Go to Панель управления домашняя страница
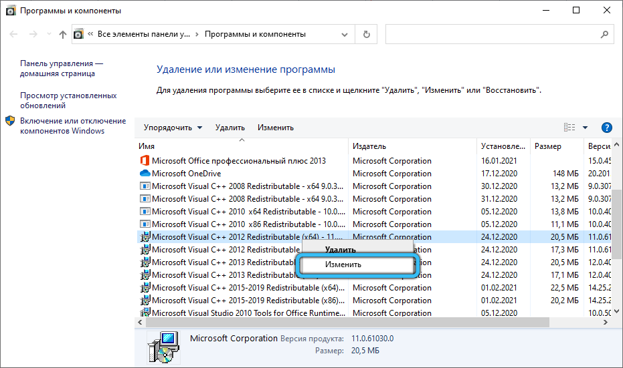 pos(62,68)
